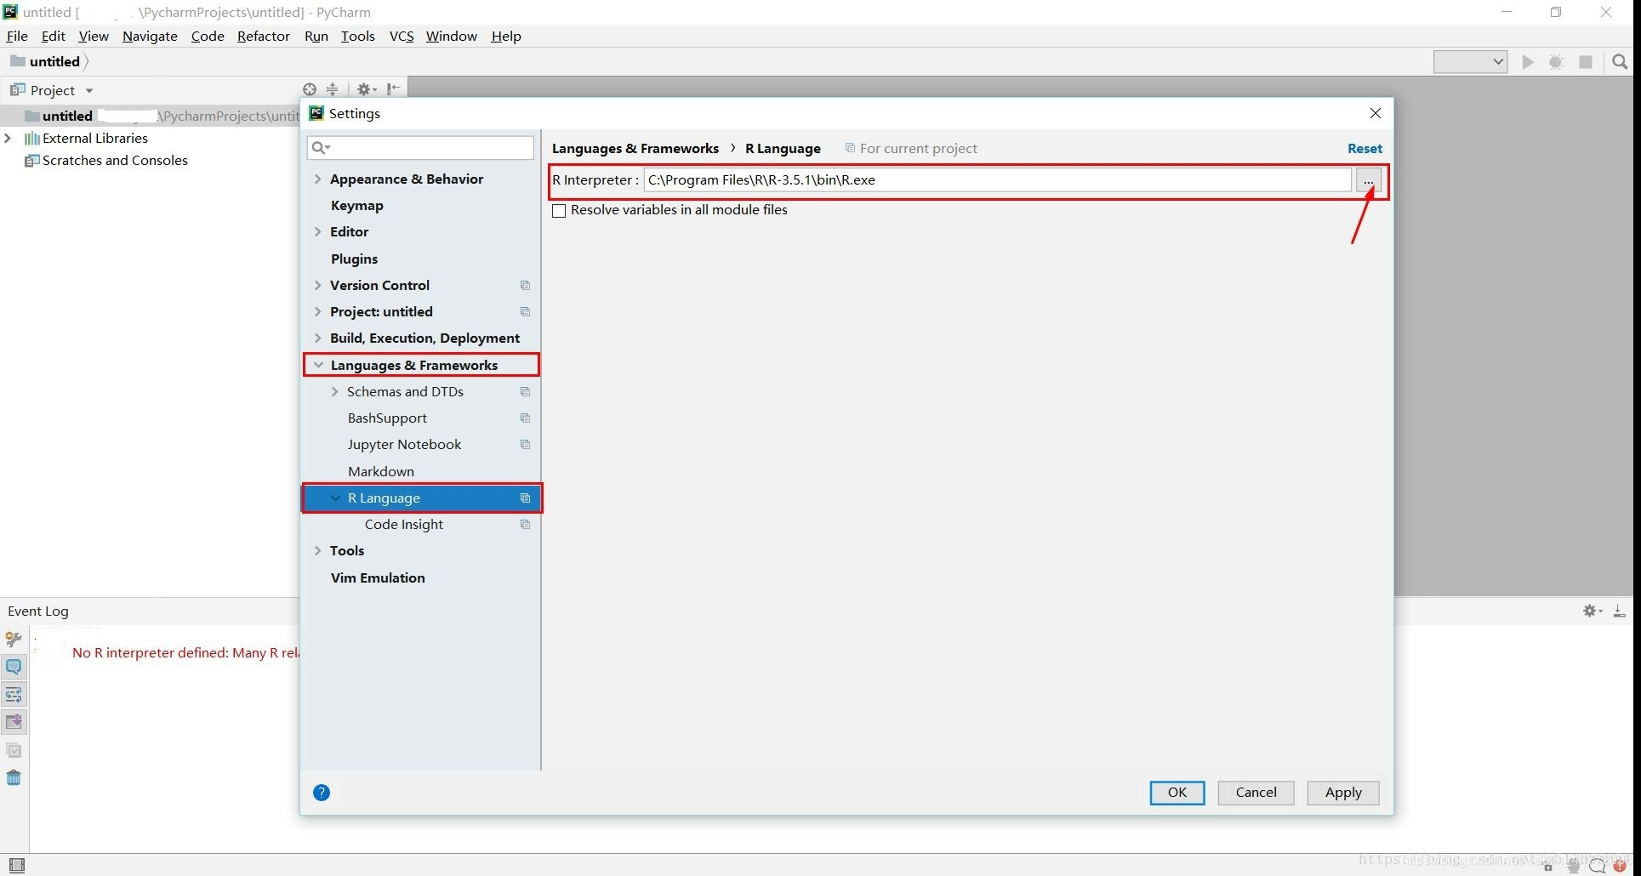Click the R Interpreter path field
Viewport: 1641px width, 876px height.
(997, 180)
